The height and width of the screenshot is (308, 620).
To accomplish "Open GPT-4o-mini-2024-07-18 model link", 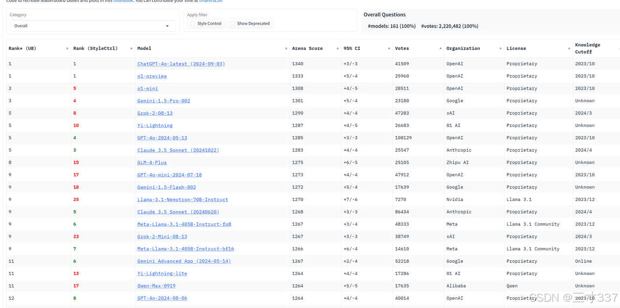I will point(170,175).
